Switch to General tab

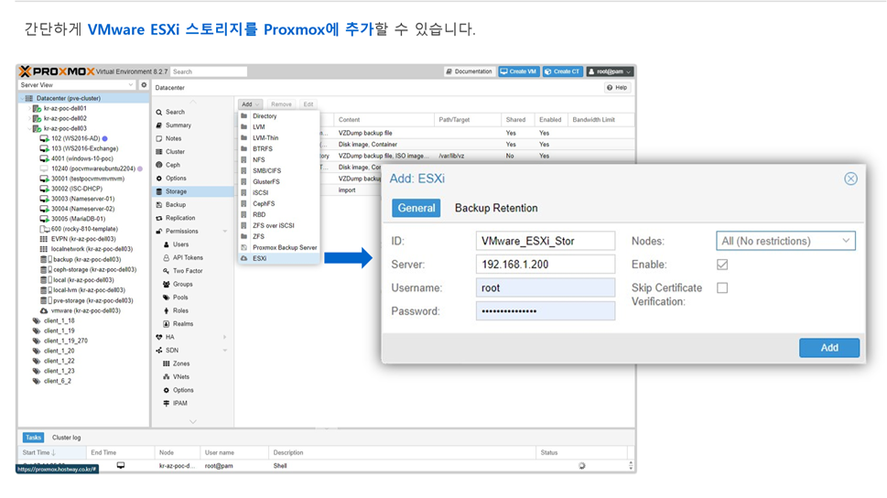[416, 208]
